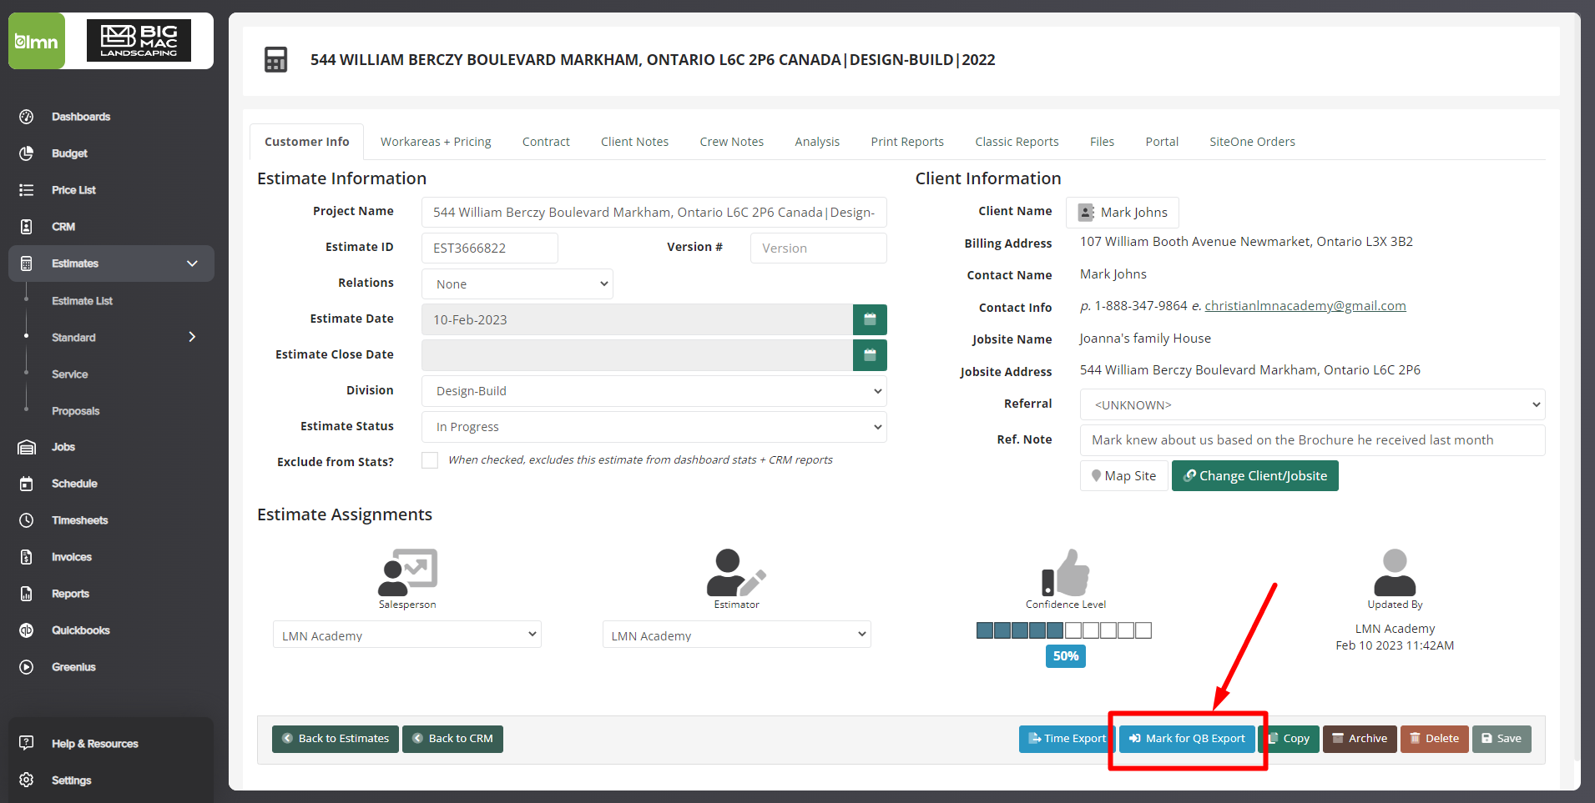
Task: Click the Budget pie chart icon
Action: tap(27, 153)
